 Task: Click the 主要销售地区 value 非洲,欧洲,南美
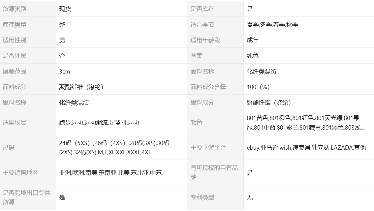point(110,173)
